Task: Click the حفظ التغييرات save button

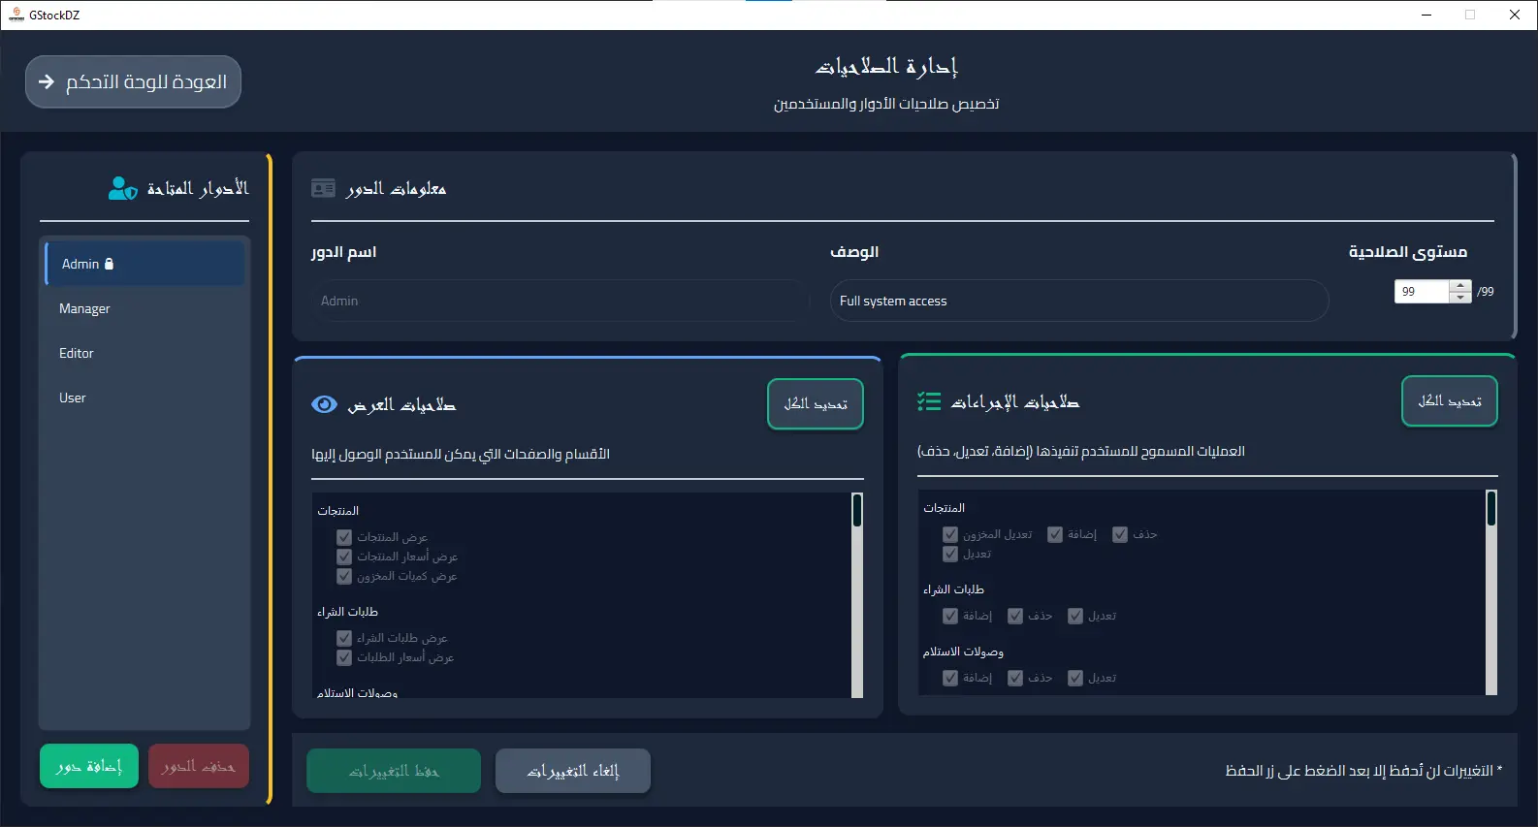Action: tap(394, 772)
